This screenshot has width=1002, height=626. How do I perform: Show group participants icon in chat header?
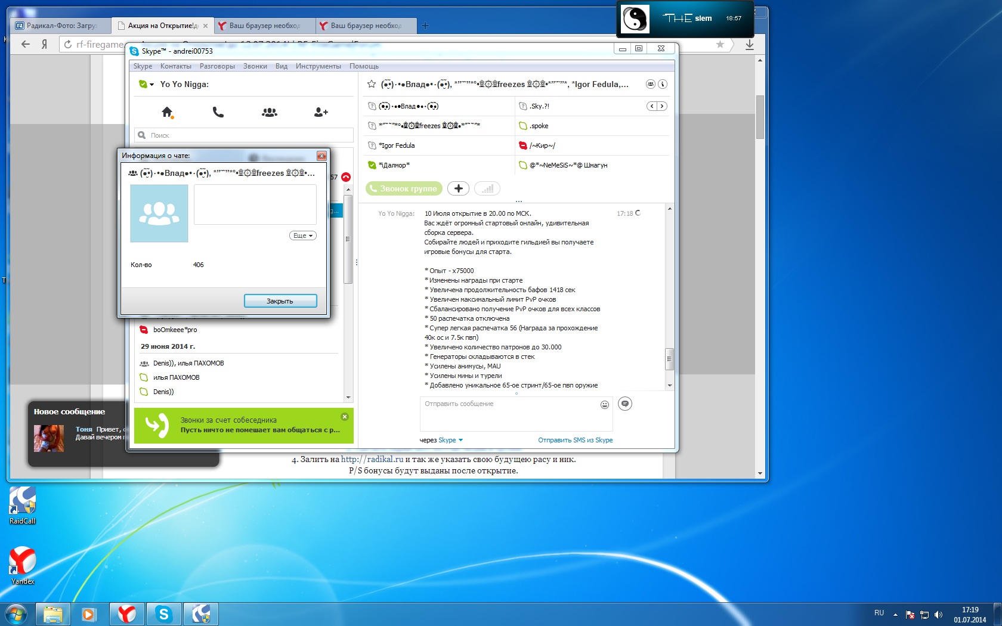click(x=651, y=84)
